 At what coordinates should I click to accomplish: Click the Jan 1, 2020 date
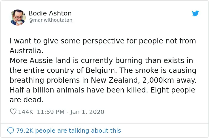pos(87,112)
